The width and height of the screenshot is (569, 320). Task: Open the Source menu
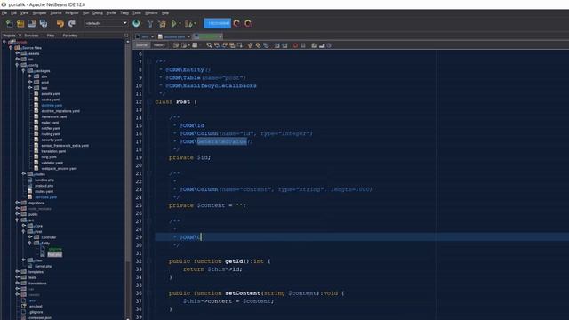56,13
